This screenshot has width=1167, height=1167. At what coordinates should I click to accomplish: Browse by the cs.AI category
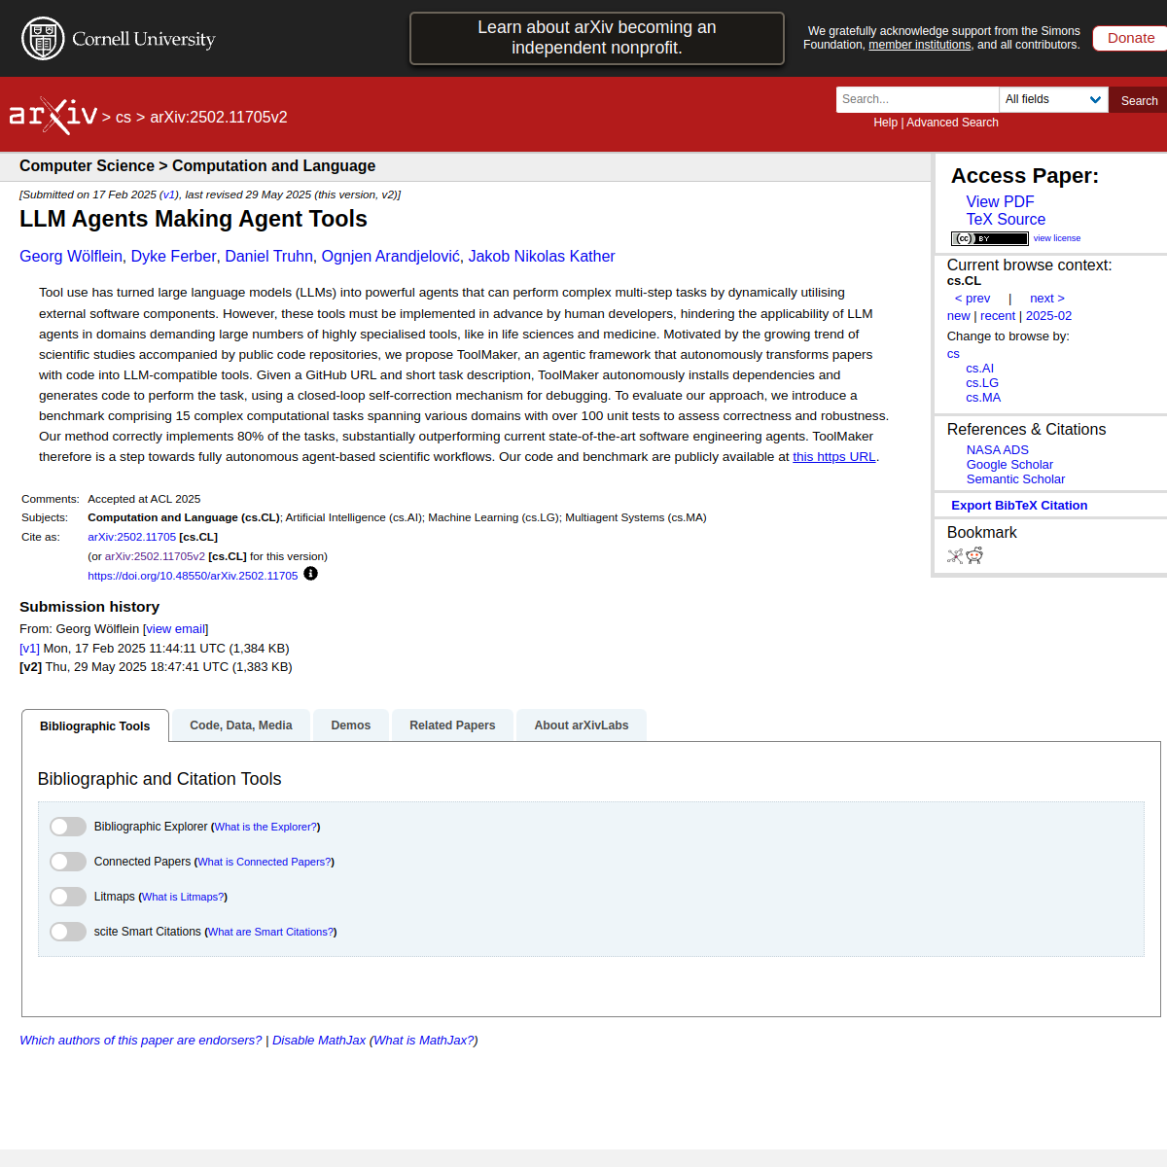[x=979, y=369]
